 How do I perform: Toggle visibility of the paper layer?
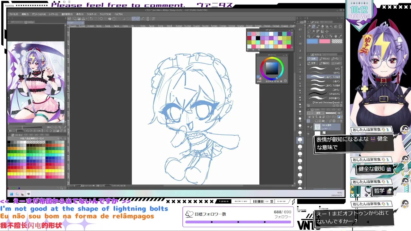pyautogui.click(x=308, y=133)
